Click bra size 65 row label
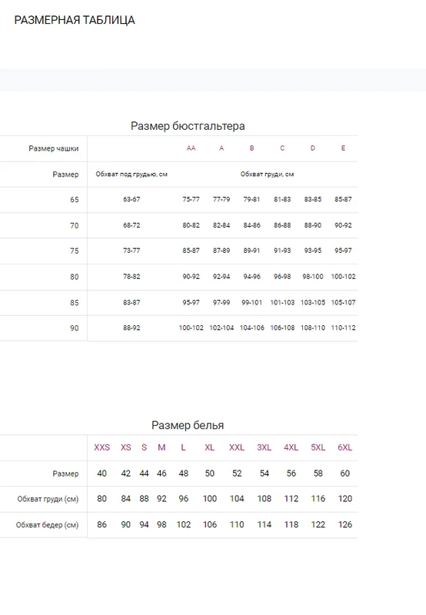 pyautogui.click(x=75, y=200)
